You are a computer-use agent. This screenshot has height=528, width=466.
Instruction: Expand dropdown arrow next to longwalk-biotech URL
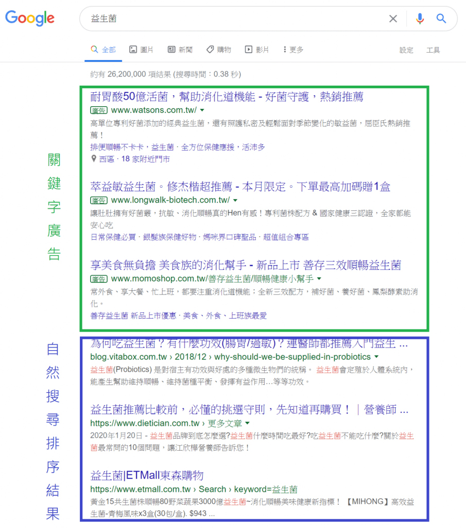[235, 201]
